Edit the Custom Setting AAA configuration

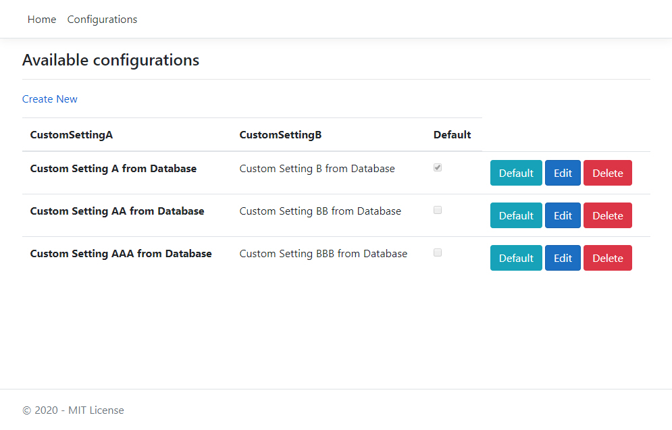click(563, 258)
